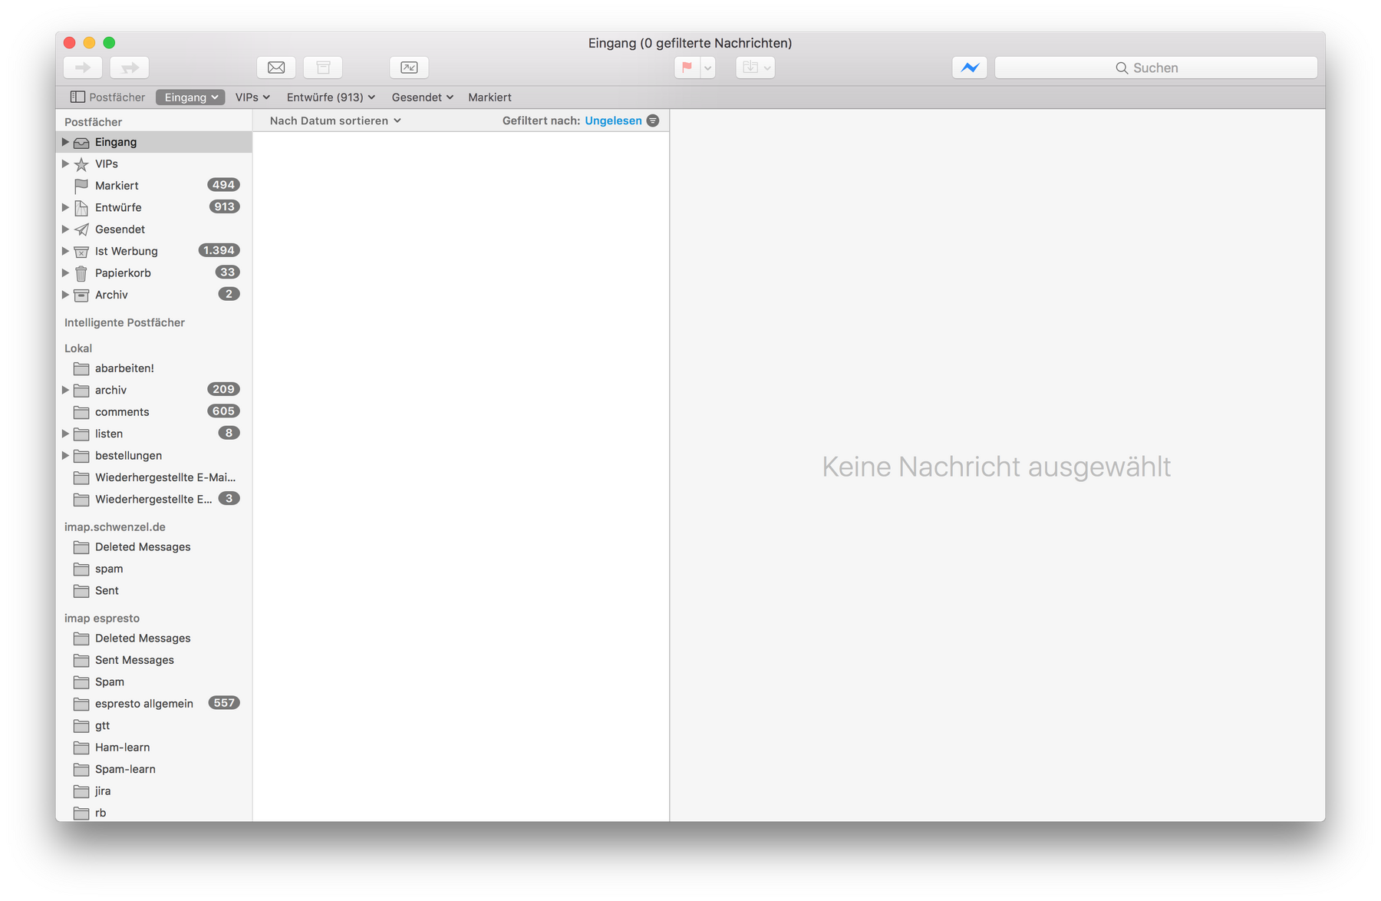Screen dimensions: 1381x901
Task: Open the rb folder
Action: [x=153, y=813]
